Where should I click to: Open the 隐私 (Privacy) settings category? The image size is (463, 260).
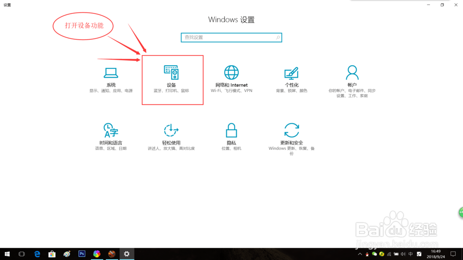[231, 137]
